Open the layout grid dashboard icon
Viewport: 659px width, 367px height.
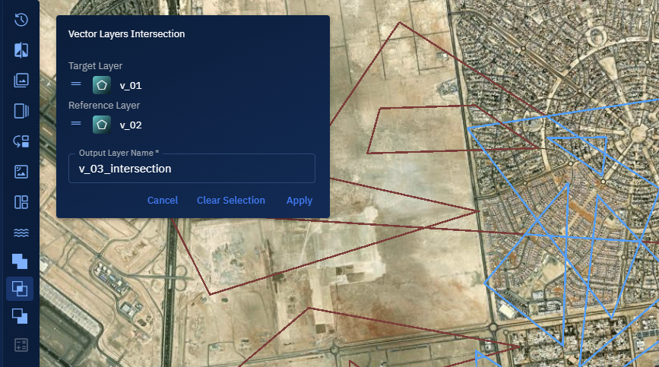pyautogui.click(x=21, y=202)
